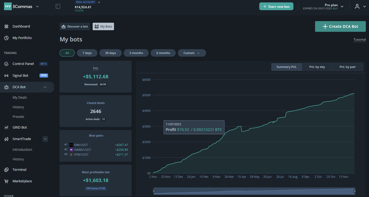Viewport: 369px width, 197px height.
Task: Collapse the DCA Bot submenu
Action: point(45,87)
